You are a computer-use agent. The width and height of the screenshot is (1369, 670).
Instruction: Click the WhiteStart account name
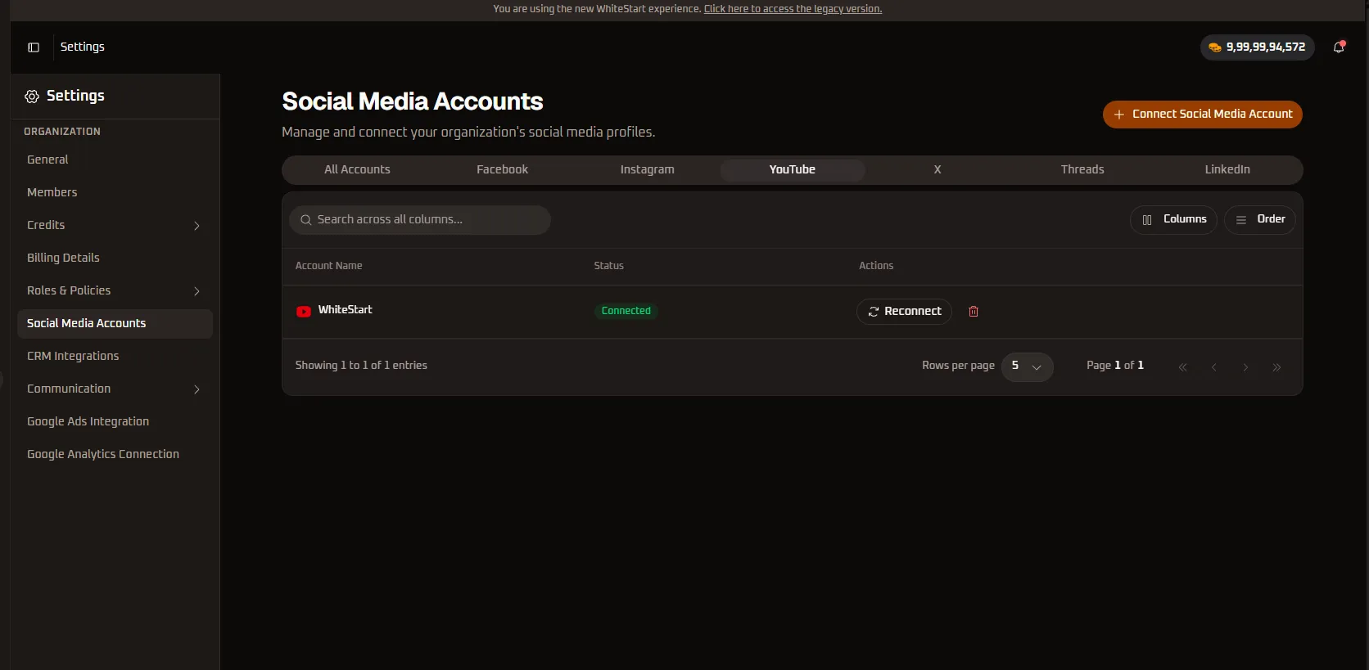pos(345,310)
